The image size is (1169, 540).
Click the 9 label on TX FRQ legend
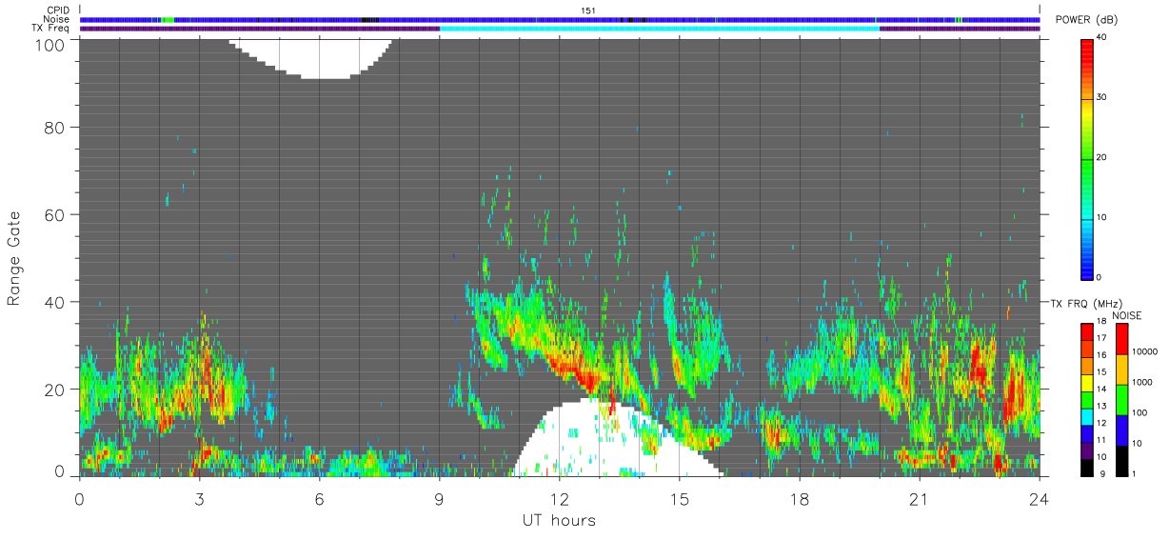point(1100,473)
